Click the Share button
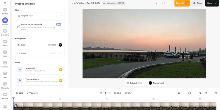Image resolution: width=220 pixels, height=110 pixels. pyautogui.click(x=197, y=3)
